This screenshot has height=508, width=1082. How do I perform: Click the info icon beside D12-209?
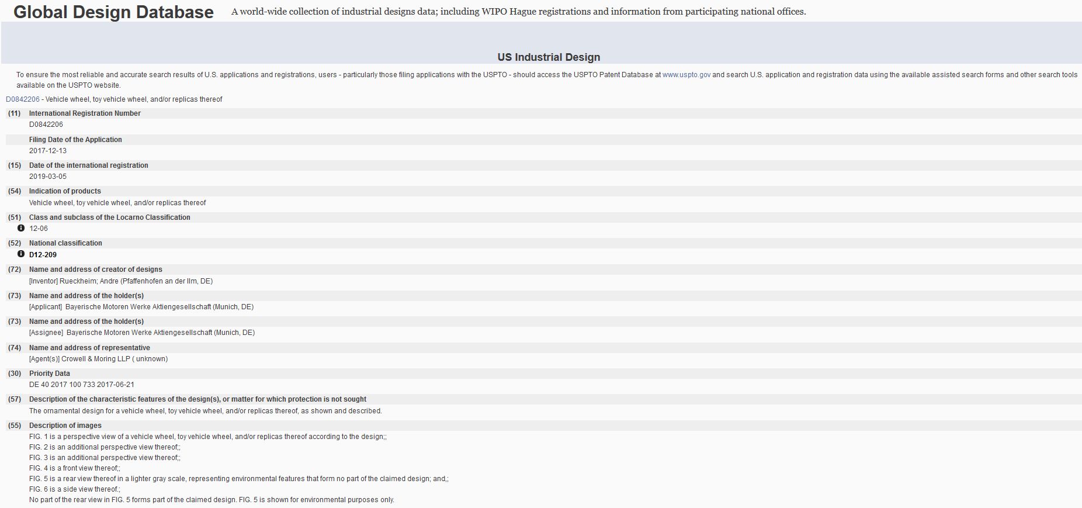(x=21, y=254)
